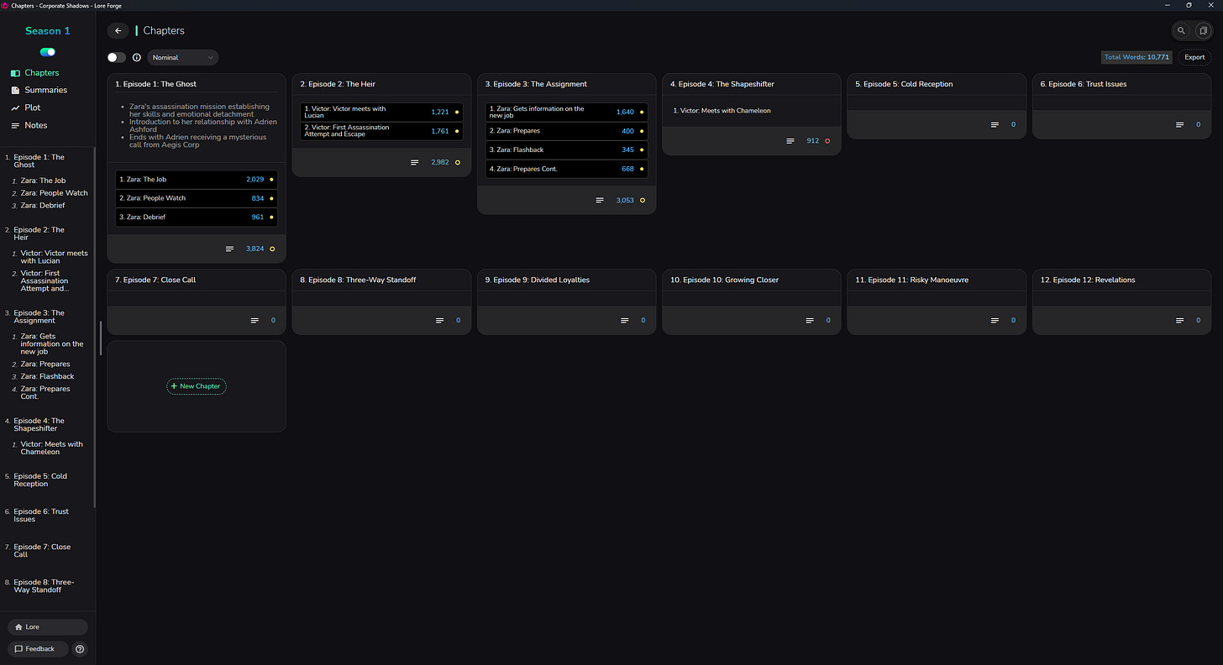1223x665 pixels.
Task: Click the help question-mark icon near Feedback
Action: tap(80, 649)
